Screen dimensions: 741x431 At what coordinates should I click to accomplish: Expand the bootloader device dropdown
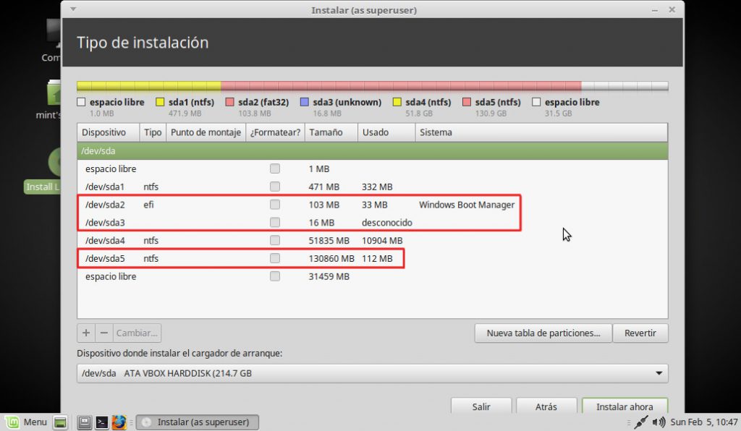tap(659, 373)
